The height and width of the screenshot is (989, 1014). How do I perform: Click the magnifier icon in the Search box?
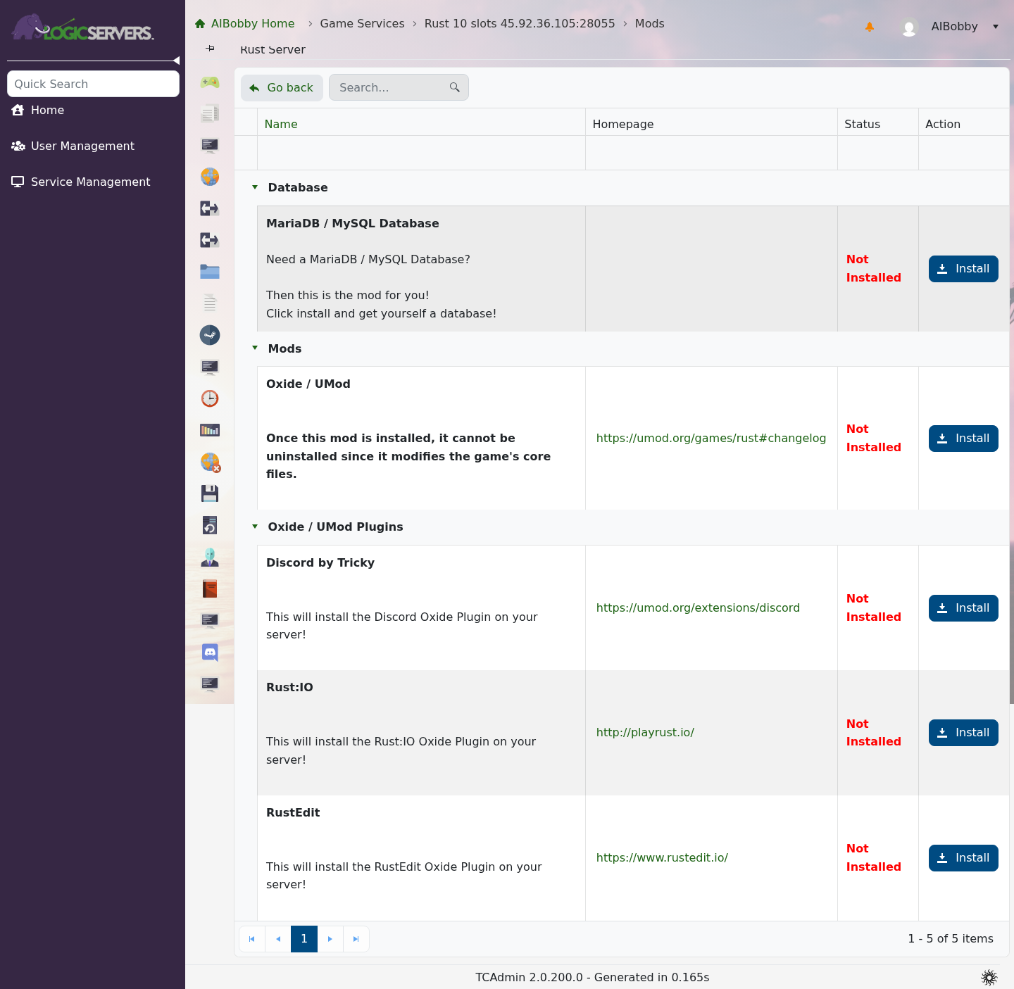point(455,87)
